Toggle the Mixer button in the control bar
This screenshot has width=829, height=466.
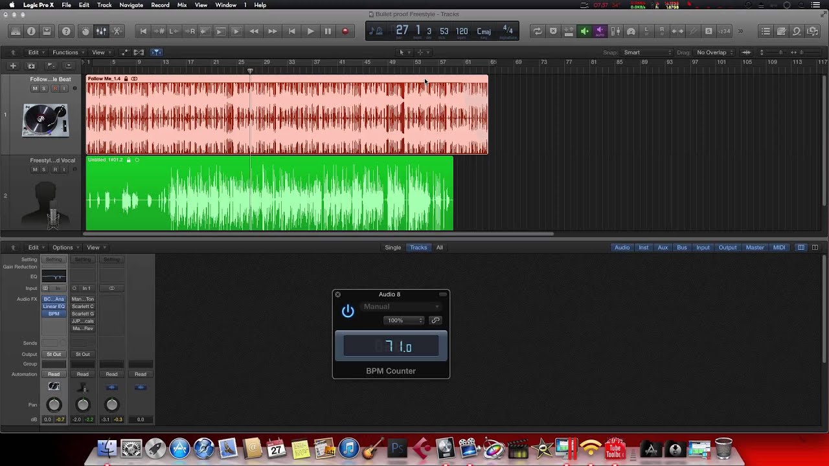coord(101,31)
